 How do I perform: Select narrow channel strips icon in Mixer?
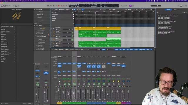pos(151,50)
